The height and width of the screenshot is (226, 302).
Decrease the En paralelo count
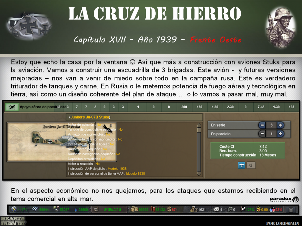click(262, 134)
